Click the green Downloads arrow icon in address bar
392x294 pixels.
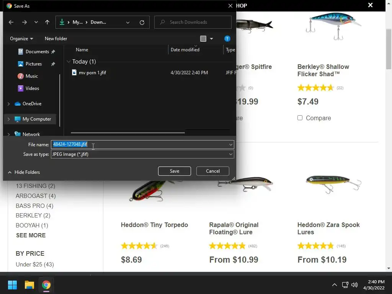pos(62,22)
